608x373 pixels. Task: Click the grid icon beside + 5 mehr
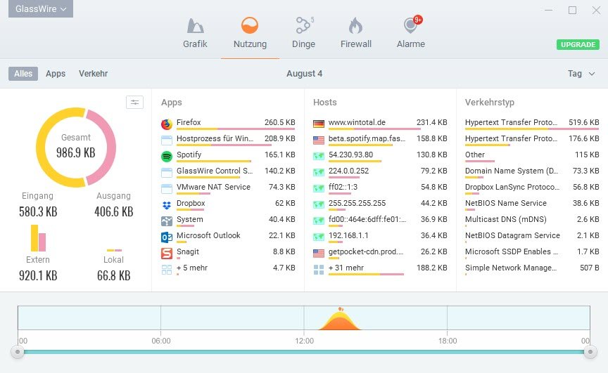point(167,270)
